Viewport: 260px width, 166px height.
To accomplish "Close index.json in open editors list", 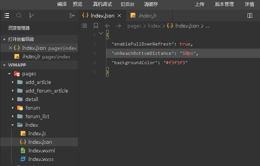I will coord(10,48).
